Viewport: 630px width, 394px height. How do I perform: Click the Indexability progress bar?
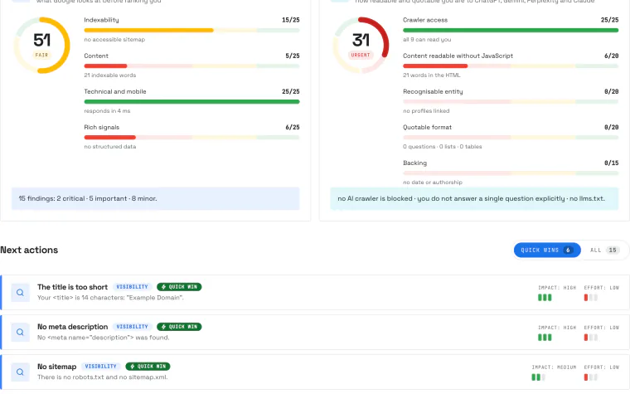[x=191, y=30]
